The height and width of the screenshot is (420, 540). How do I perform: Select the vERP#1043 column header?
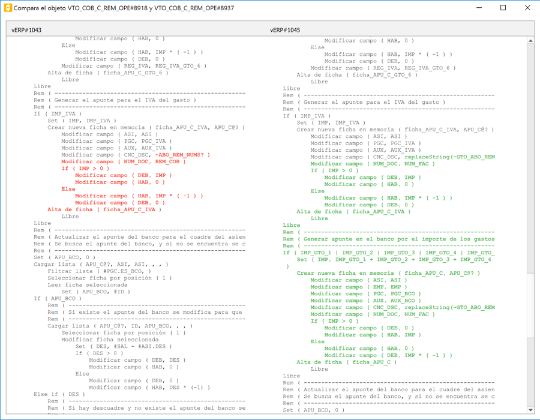26,30
